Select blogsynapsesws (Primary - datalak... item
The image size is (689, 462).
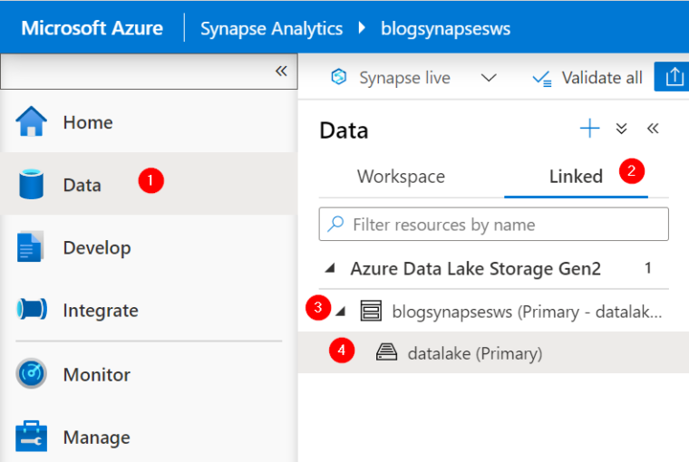[x=527, y=312]
